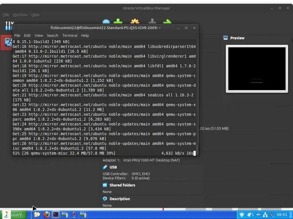
Task: Click the 'Get:16' libusbredirparser terminal line
Action: [x=104, y=49]
